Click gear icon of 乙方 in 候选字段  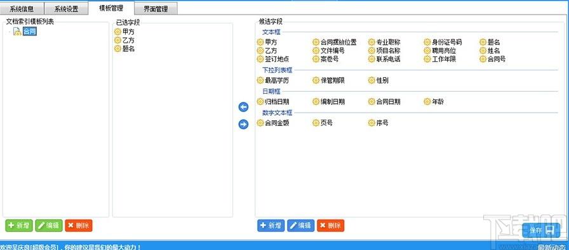click(x=260, y=51)
